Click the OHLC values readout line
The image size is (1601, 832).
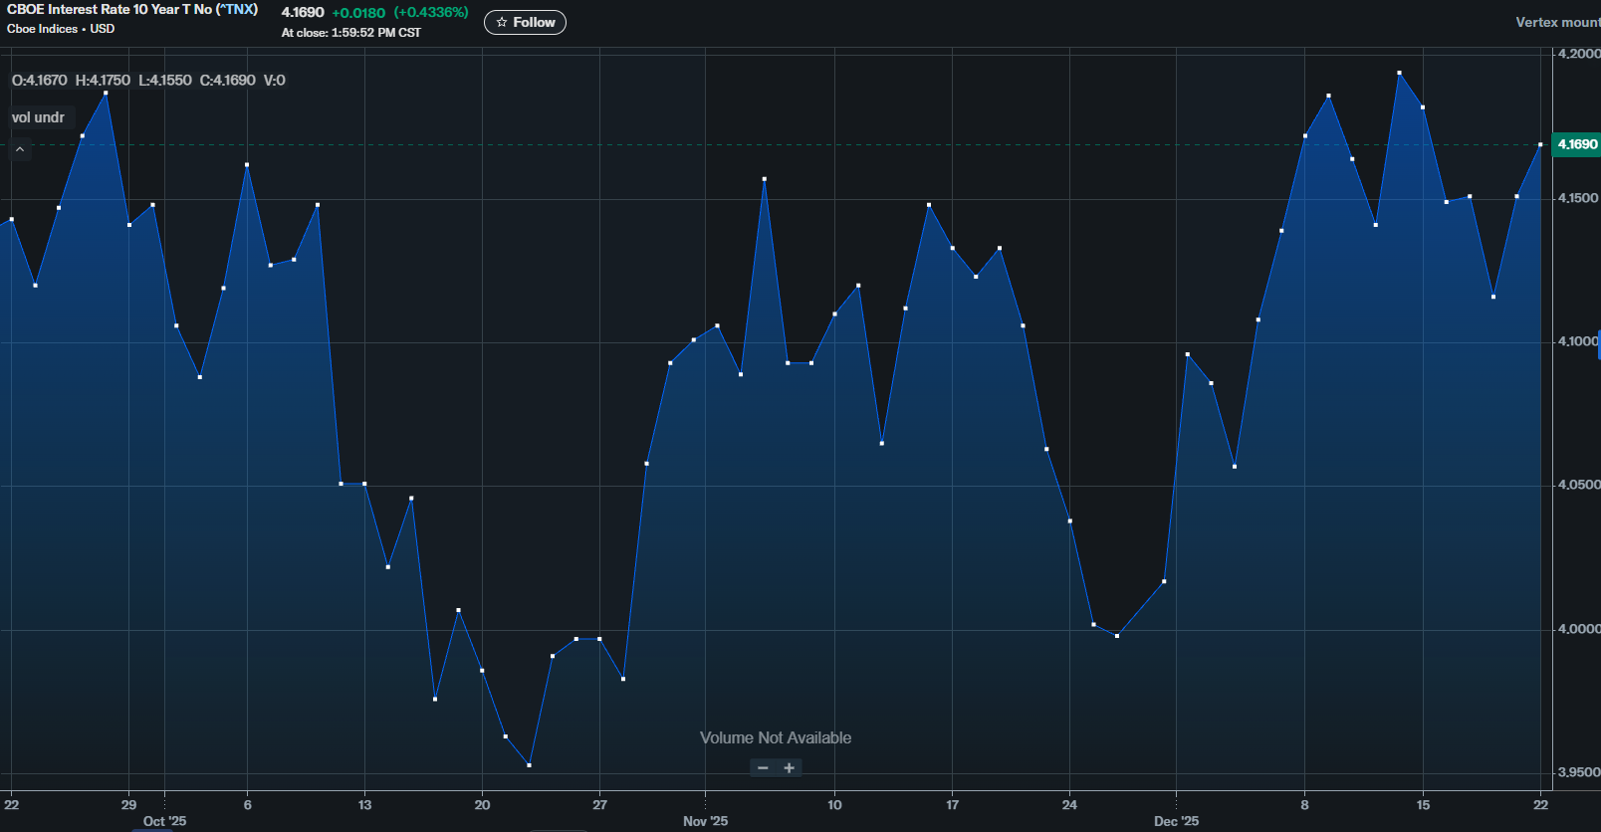[148, 80]
